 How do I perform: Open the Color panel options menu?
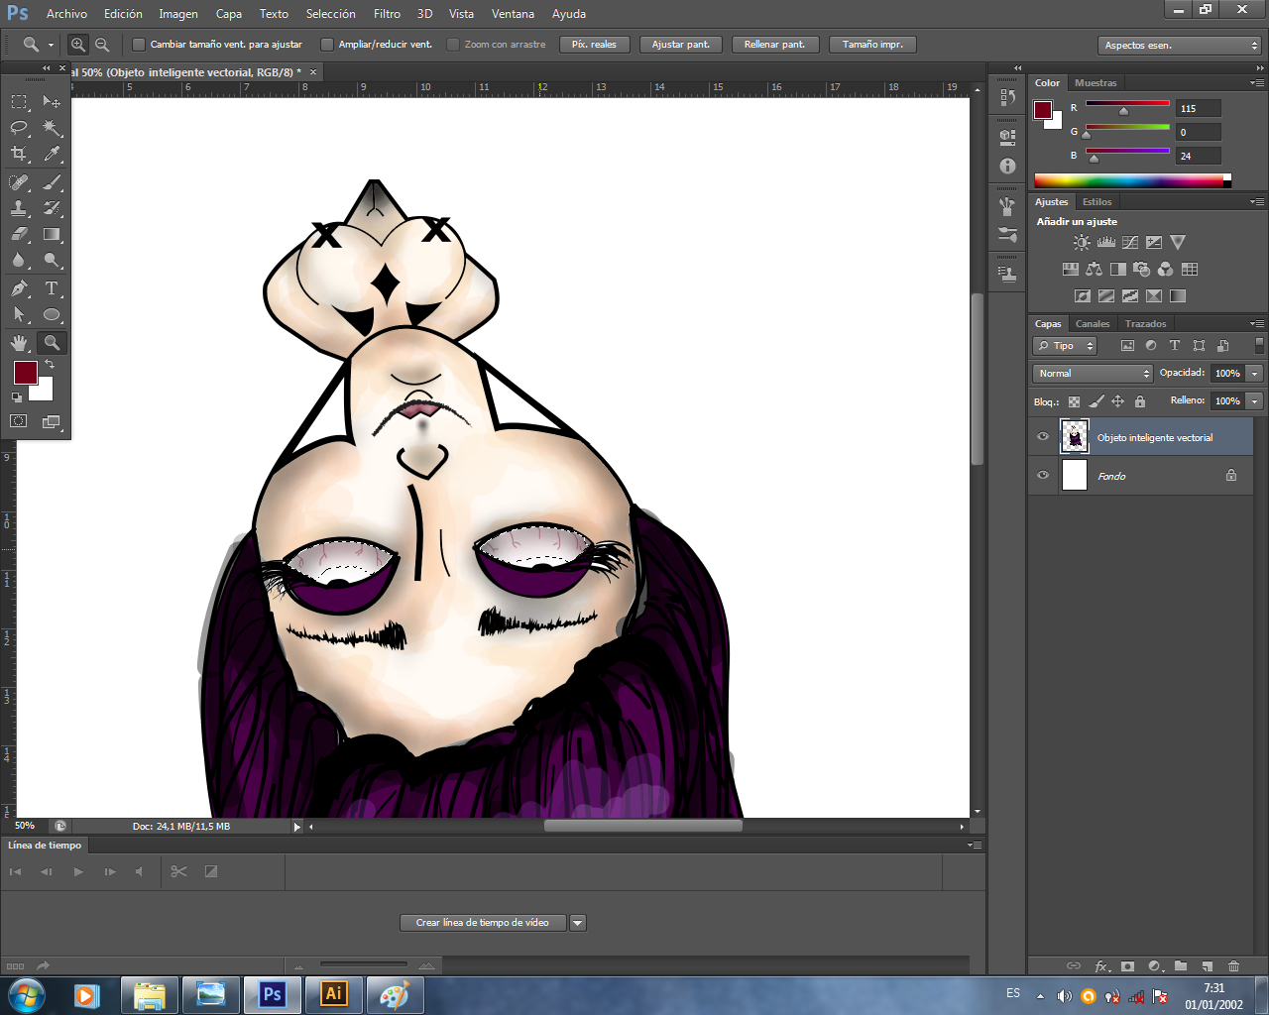pos(1257,83)
